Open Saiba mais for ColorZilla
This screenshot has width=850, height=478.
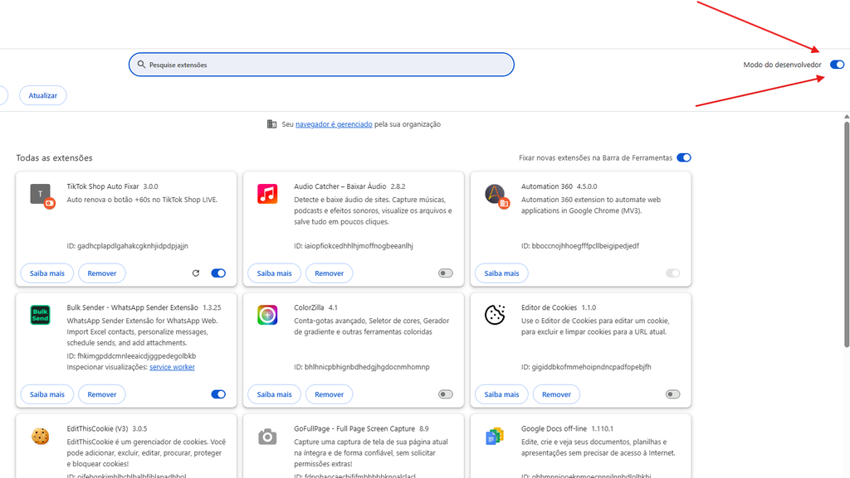pyautogui.click(x=274, y=394)
